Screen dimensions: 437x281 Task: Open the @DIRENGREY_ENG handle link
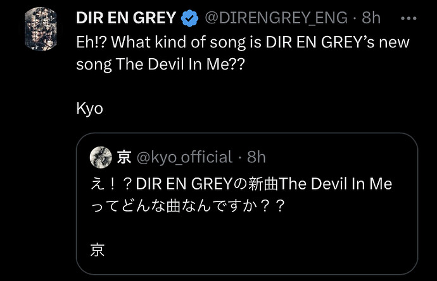(276, 18)
